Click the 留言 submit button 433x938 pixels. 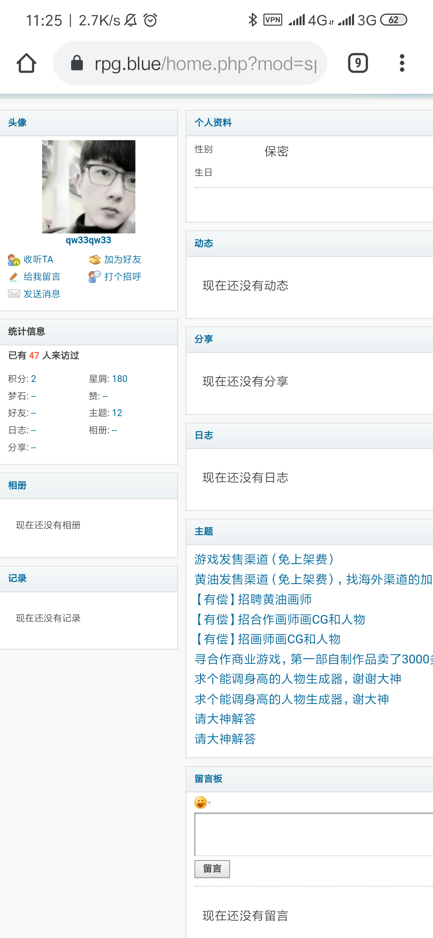pyautogui.click(x=212, y=869)
